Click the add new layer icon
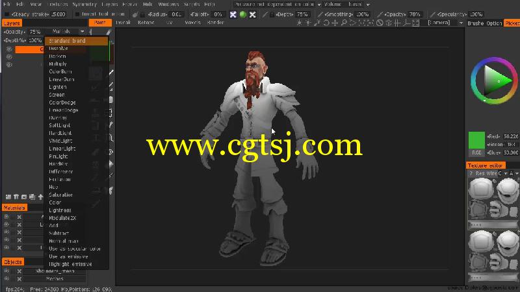The width and height of the screenshot is (520, 292). tap(8, 197)
